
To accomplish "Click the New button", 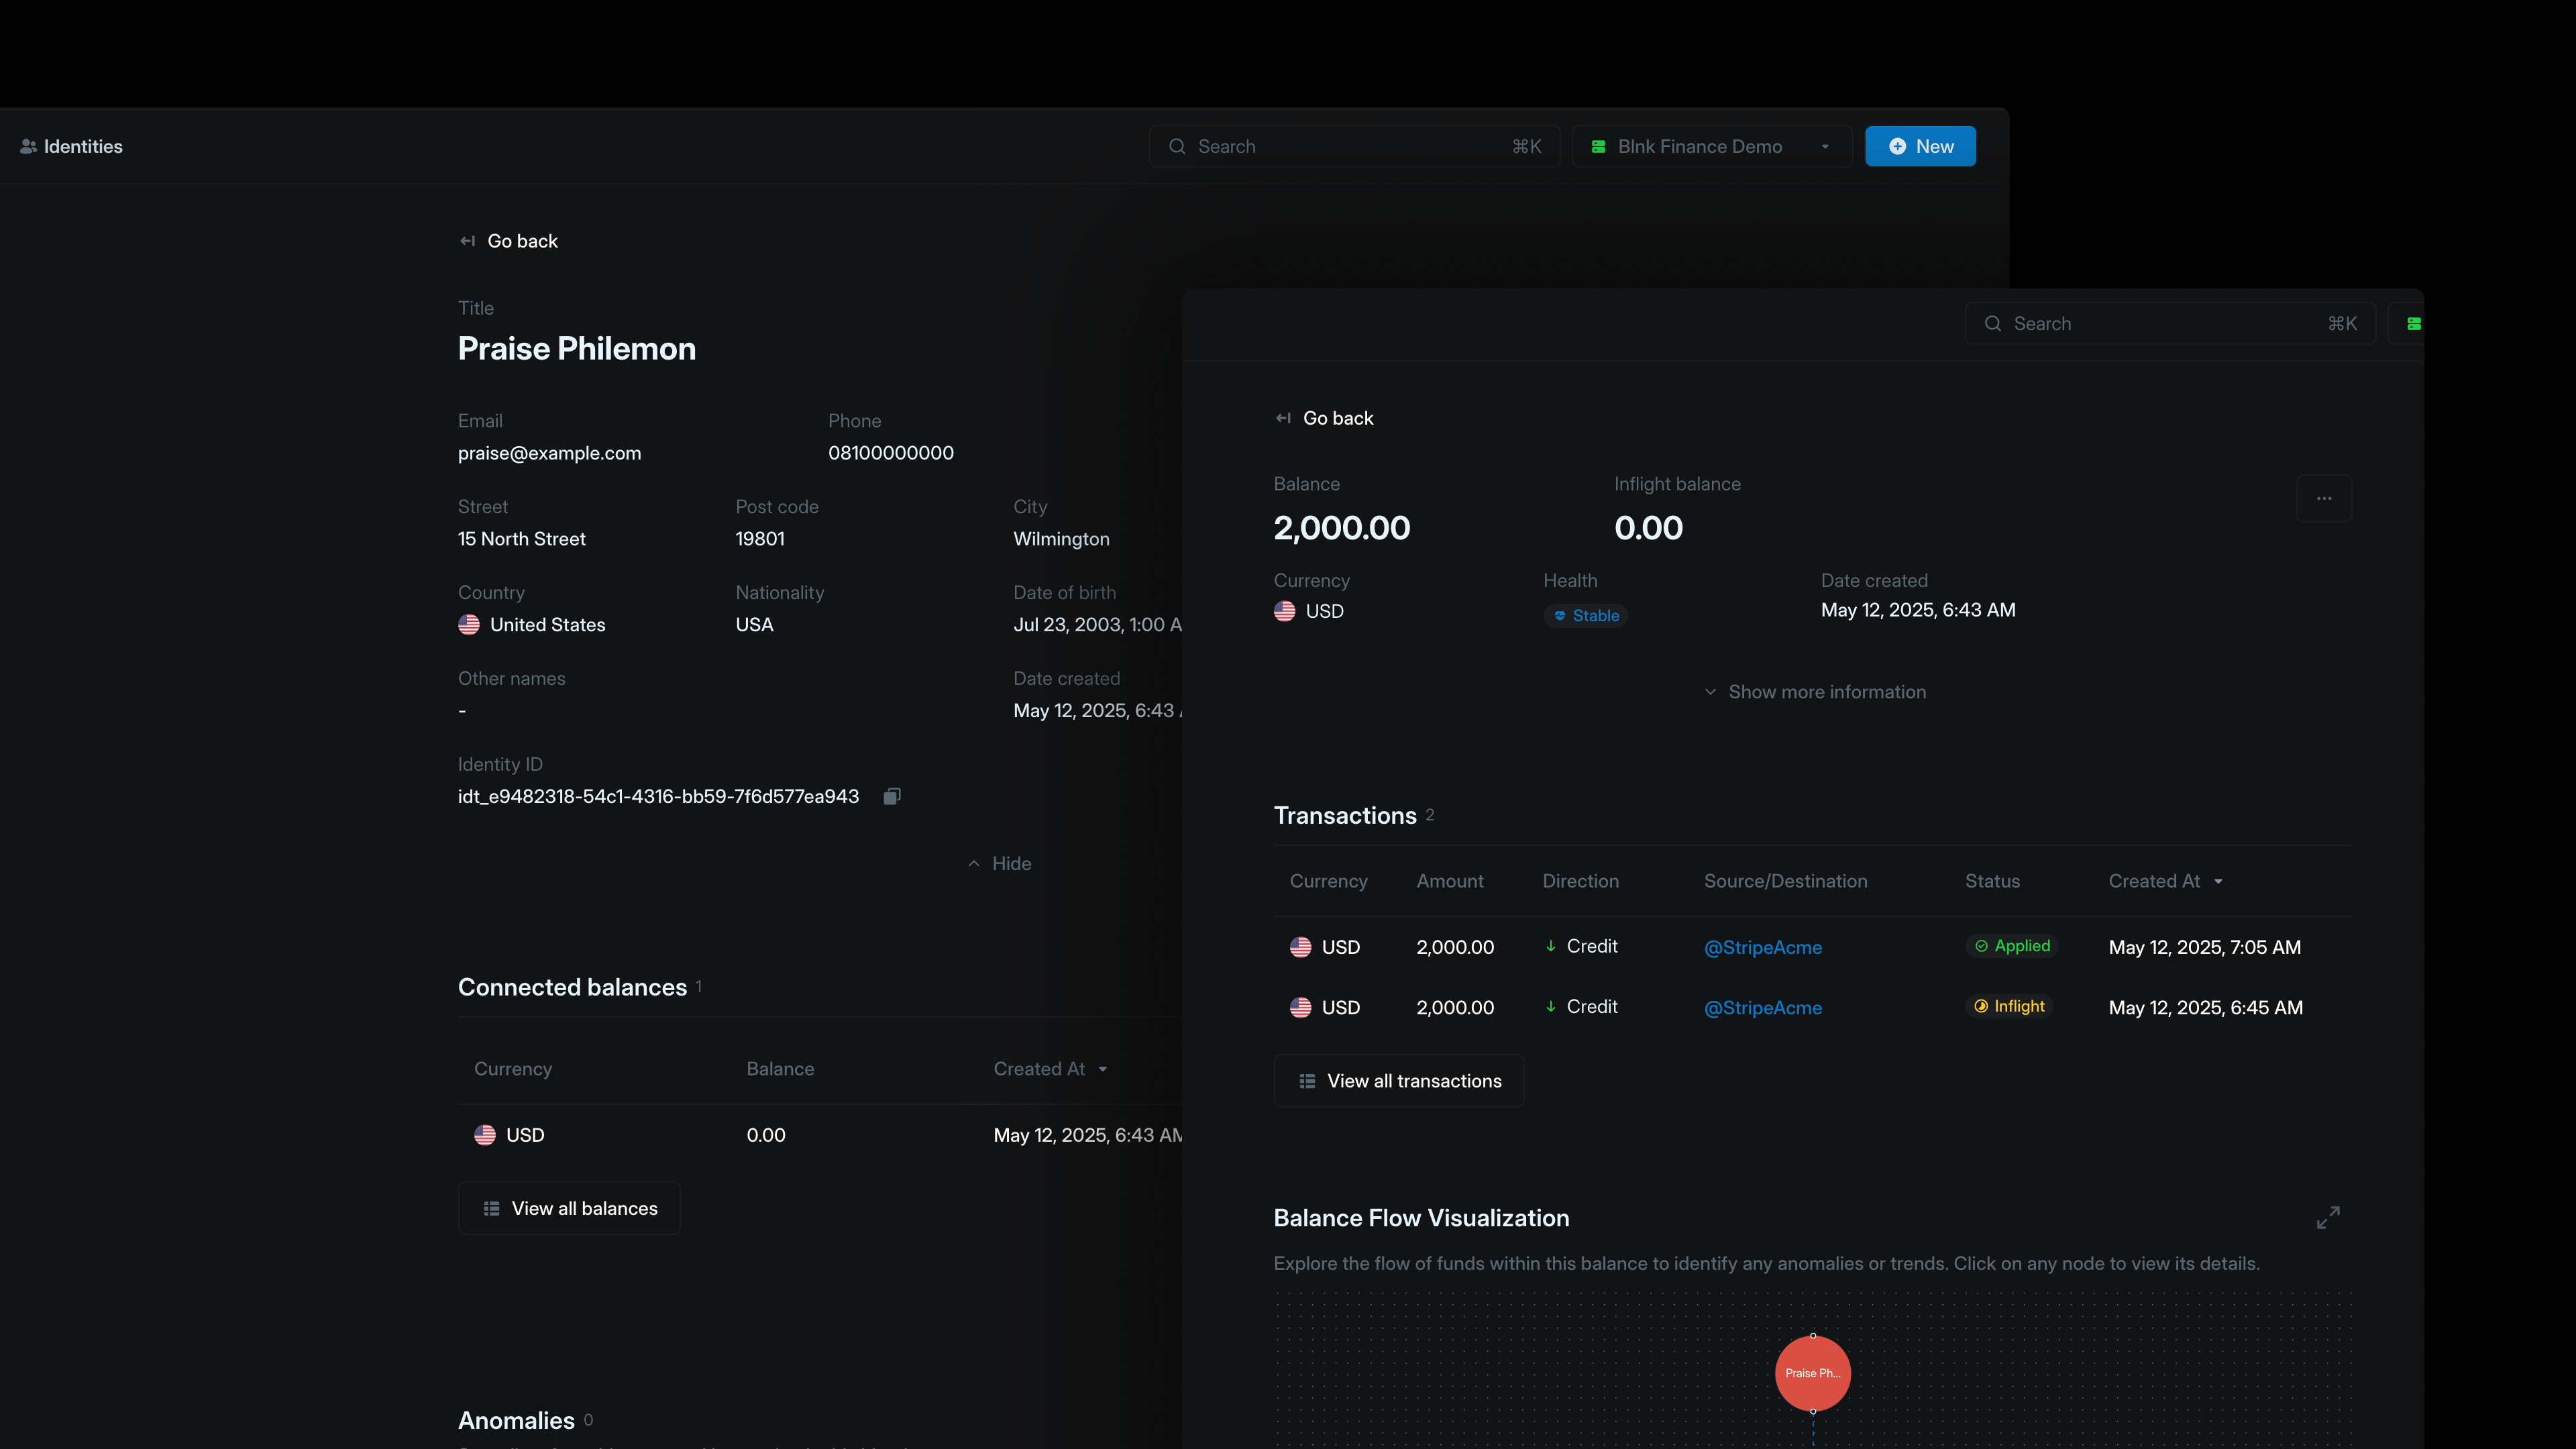I will tap(1920, 146).
